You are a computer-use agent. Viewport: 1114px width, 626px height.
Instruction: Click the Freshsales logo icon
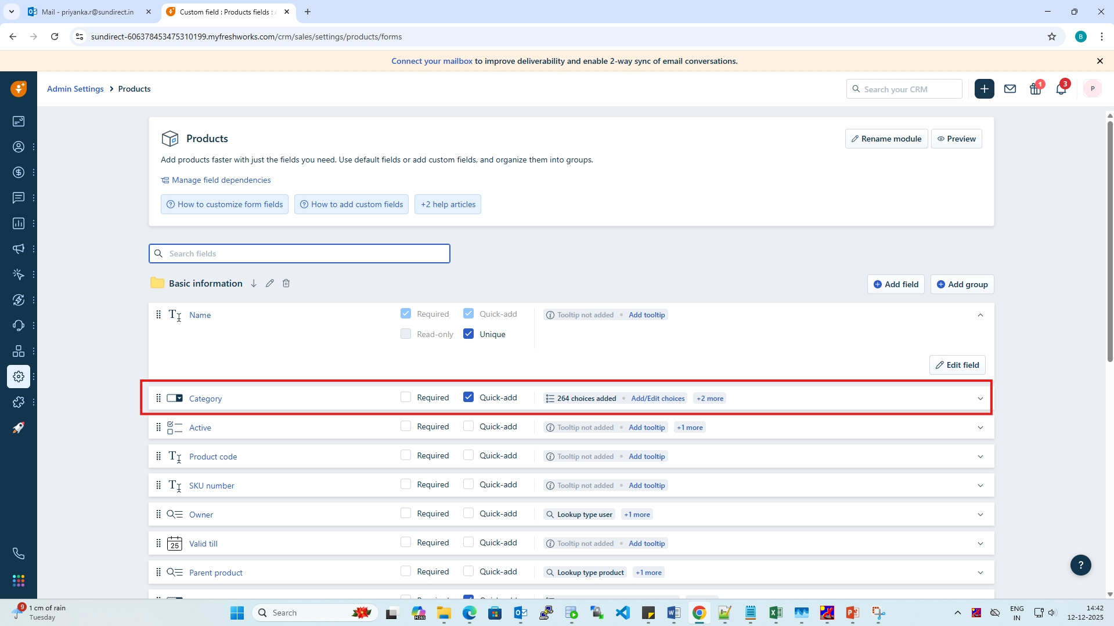(x=19, y=89)
